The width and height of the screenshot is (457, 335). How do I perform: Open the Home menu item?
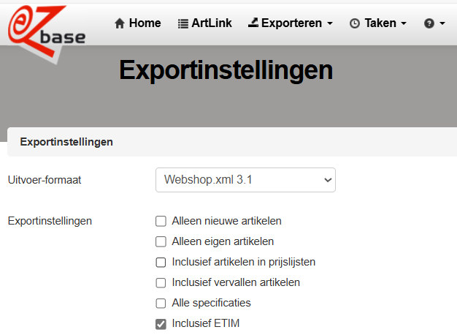tap(137, 23)
